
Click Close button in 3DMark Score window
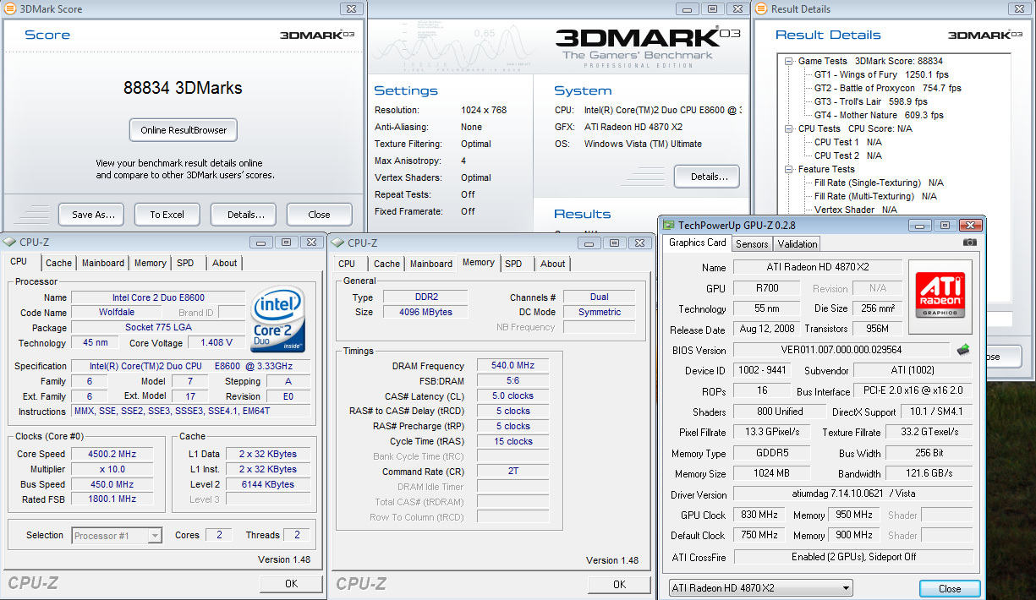tap(320, 215)
